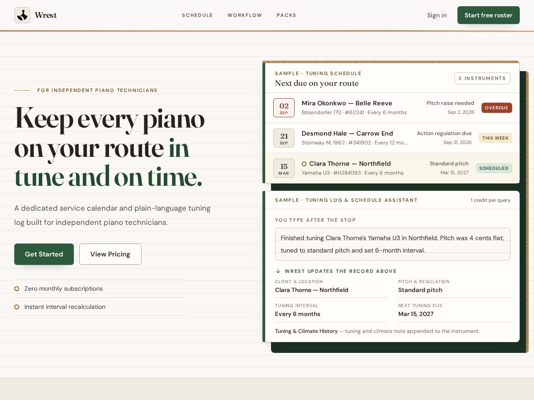Click the Sign in link
Viewport: 534px width, 400px height.
coord(437,15)
